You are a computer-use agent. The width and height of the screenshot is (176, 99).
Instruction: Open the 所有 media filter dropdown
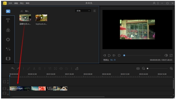tap(83, 11)
